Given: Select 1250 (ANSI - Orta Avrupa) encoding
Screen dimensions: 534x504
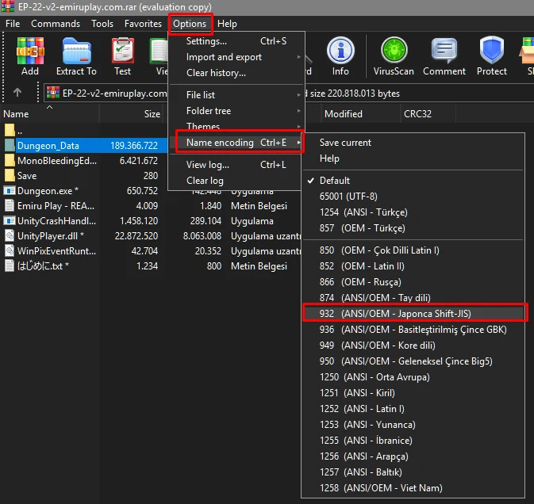Looking at the screenshot, I should (413, 376).
